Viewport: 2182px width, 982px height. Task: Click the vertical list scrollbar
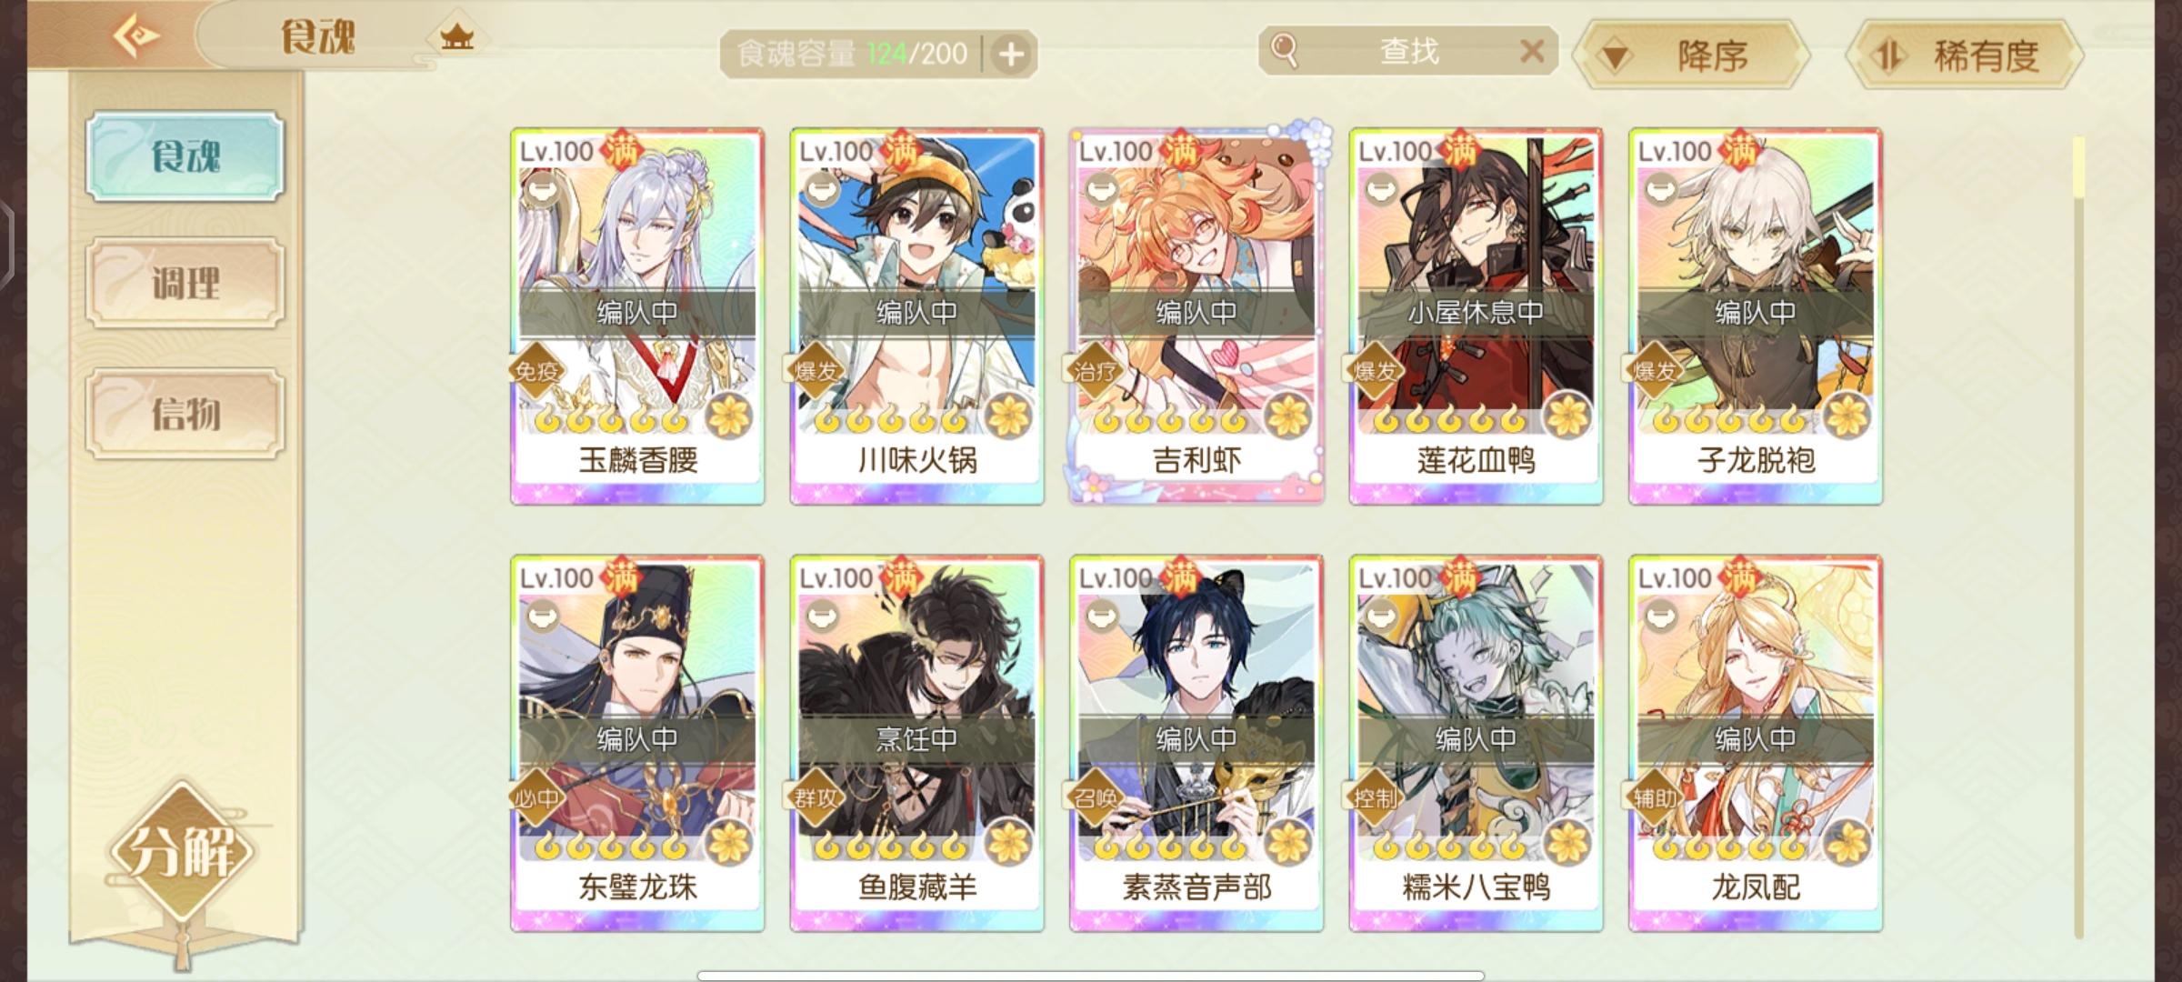(2078, 536)
